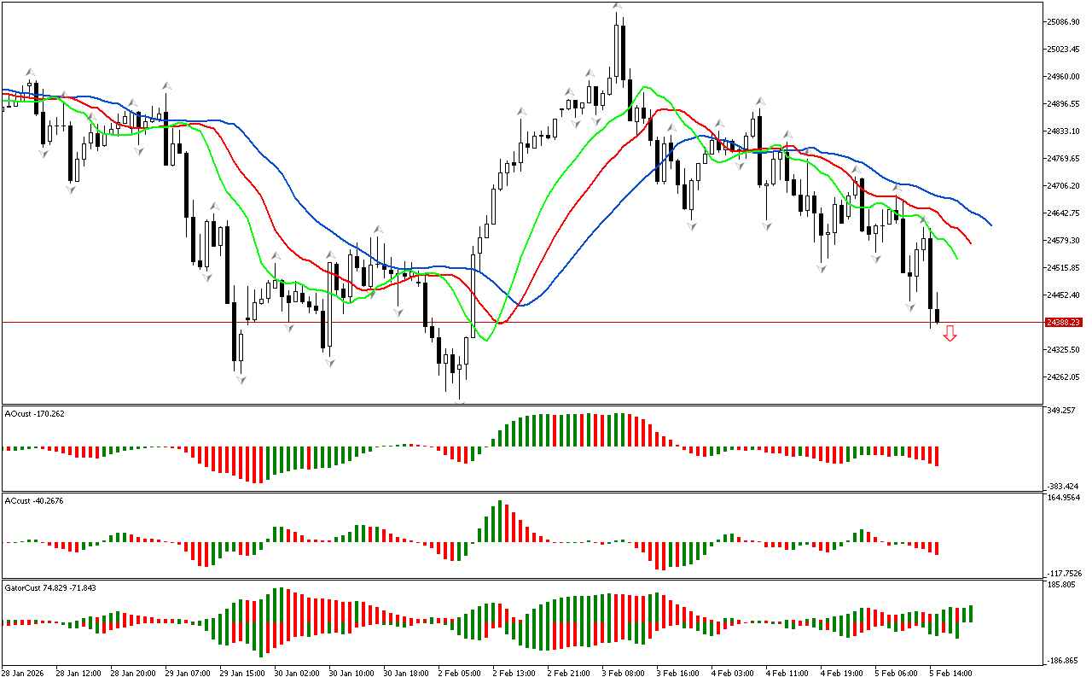Viewport: 1092px width, 683px height.
Task: Click the 24262.05 price scale label
Action: pyautogui.click(x=1063, y=377)
